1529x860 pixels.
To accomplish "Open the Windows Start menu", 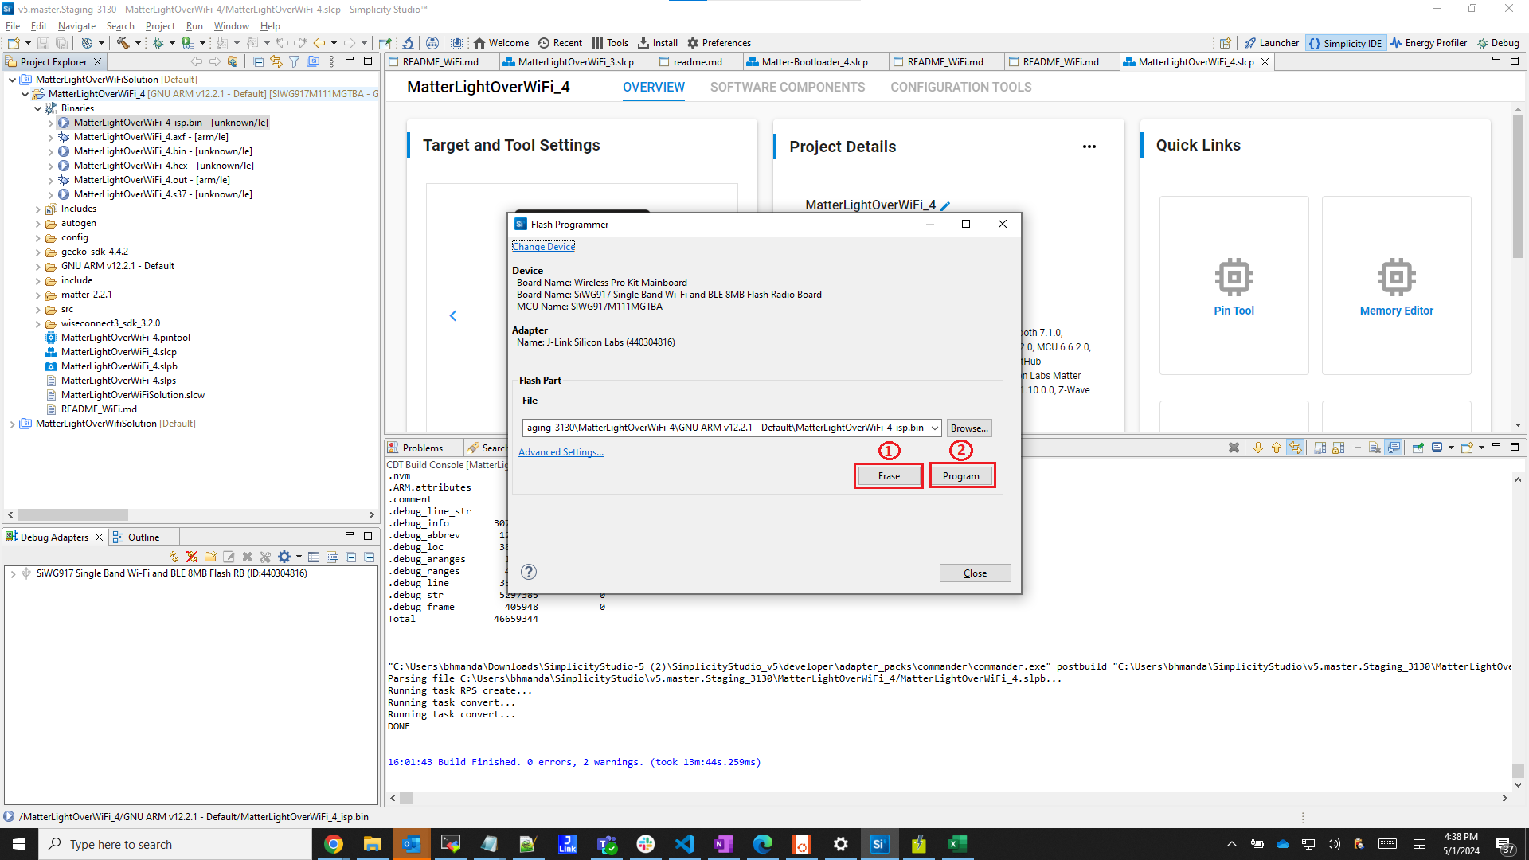I will pyautogui.click(x=19, y=844).
